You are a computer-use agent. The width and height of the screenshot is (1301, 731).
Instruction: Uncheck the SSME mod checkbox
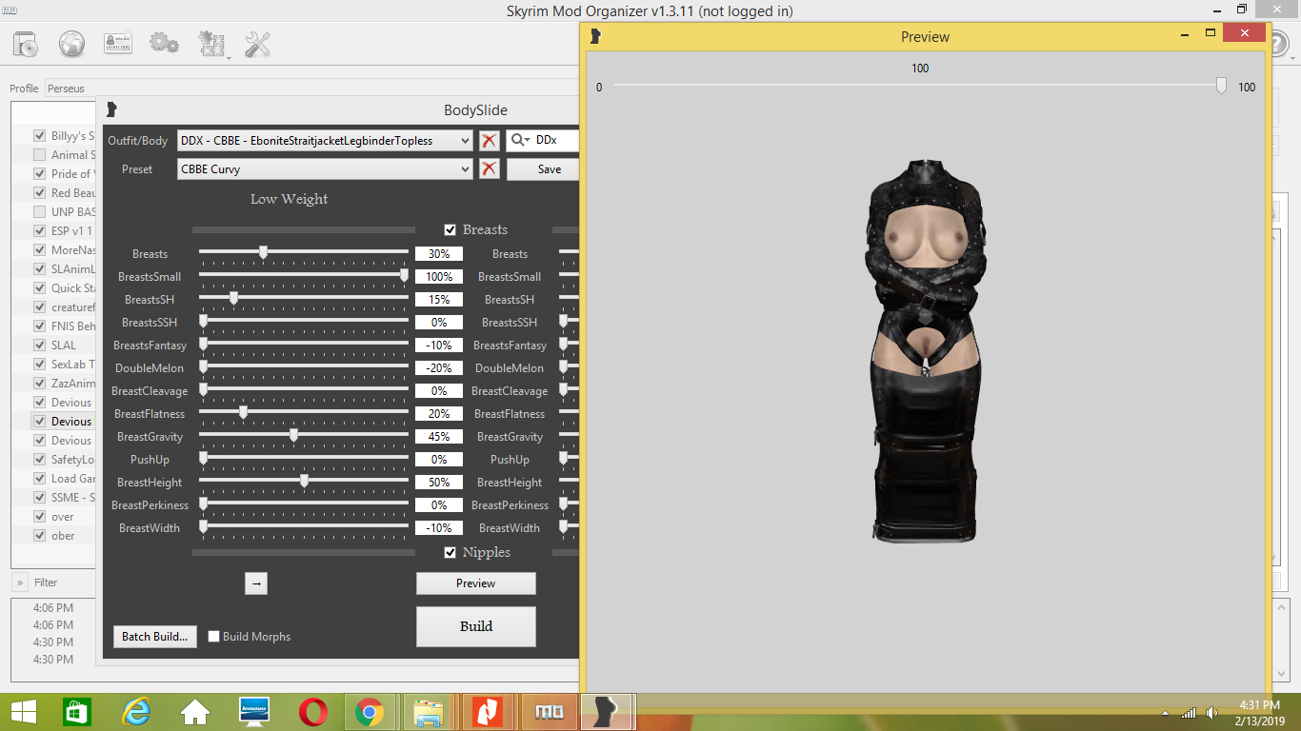(39, 498)
